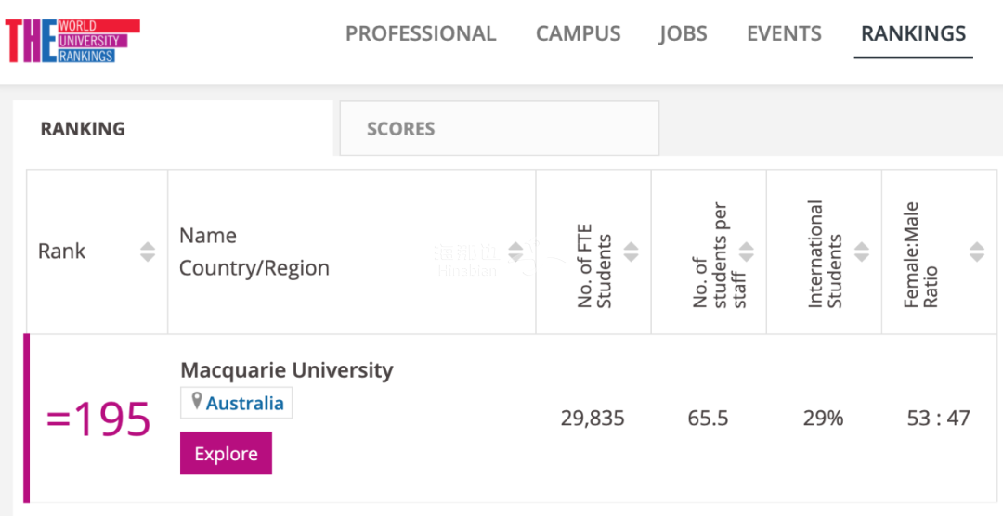Go to the JOBS section
The height and width of the screenshot is (516, 1003).
pos(683,34)
